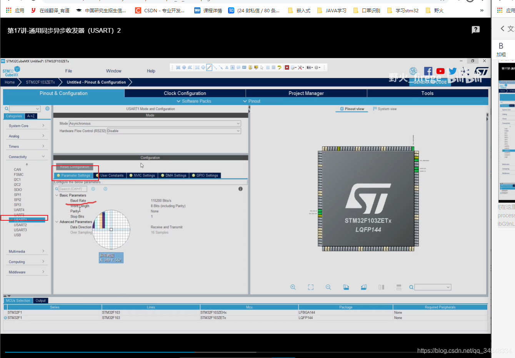Open Hardware Flow Control dropdown
515x358 pixels.
pos(174,131)
